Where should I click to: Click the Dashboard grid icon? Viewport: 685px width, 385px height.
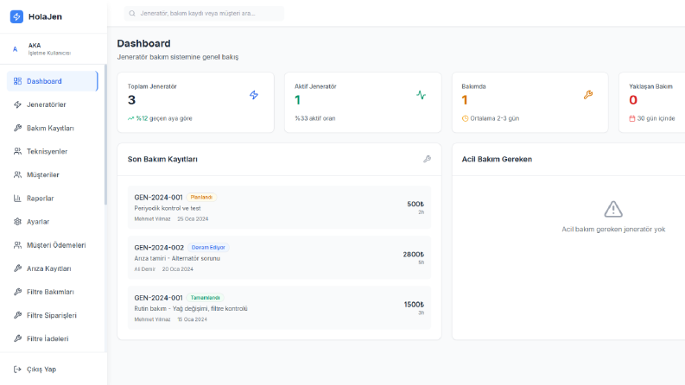click(17, 81)
